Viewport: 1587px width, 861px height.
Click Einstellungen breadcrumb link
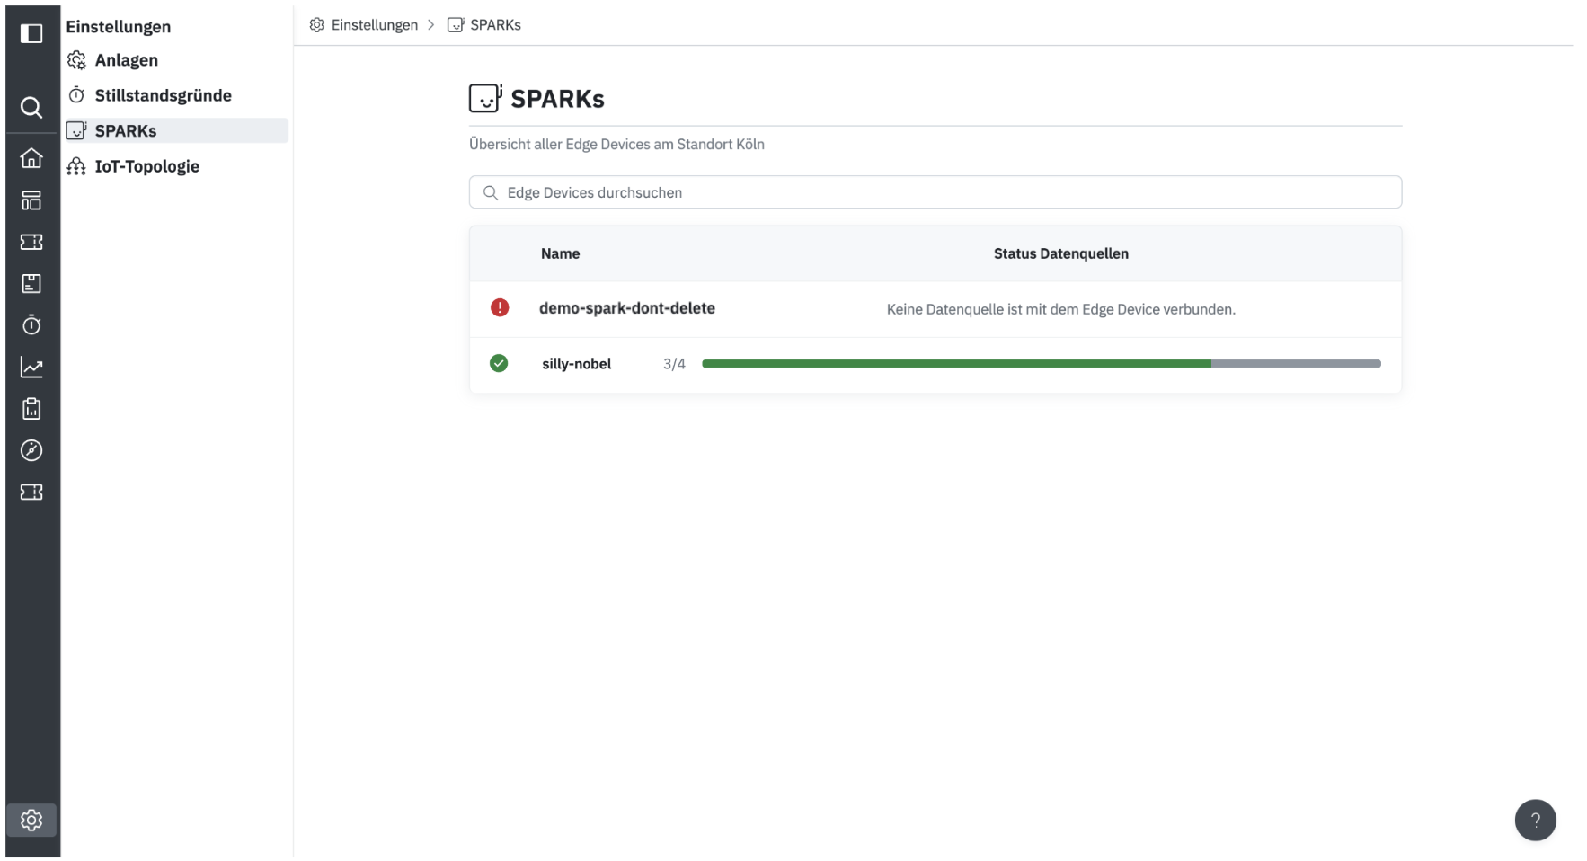(374, 25)
